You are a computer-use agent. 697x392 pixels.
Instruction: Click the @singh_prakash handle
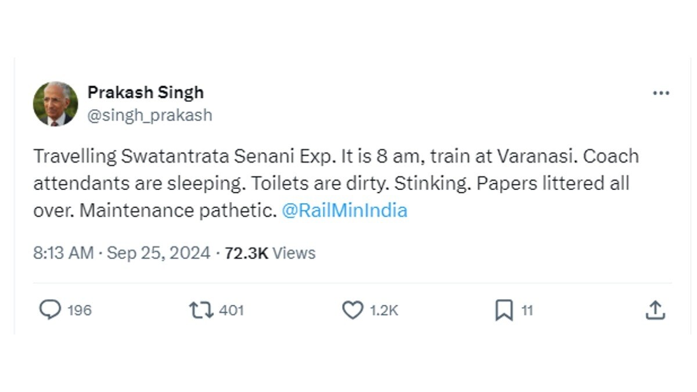pos(149,115)
